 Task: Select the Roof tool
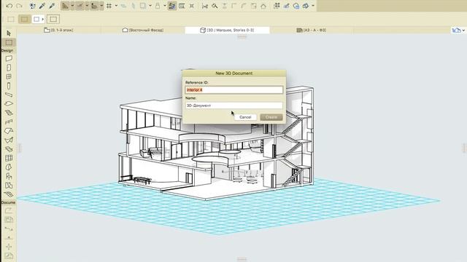click(x=9, y=131)
